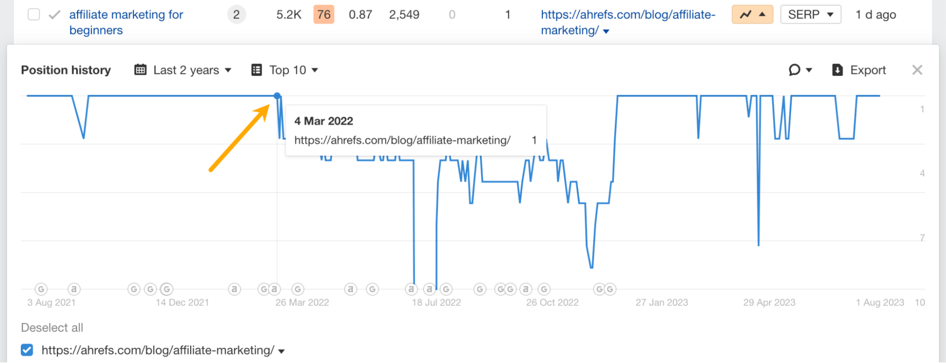Image resolution: width=946 pixels, height=363 pixels.
Task: Click the Ahrefs 'a' marker near 3 Aug 2021
Action: click(x=74, y=289)
